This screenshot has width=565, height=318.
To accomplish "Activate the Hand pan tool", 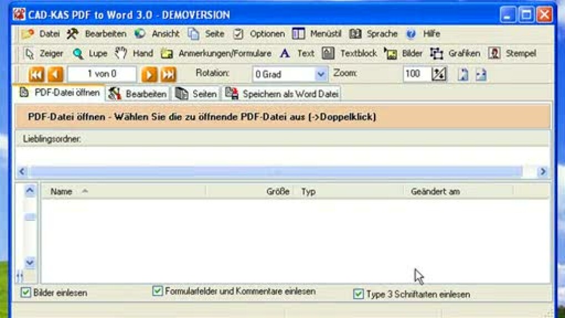I will click(134, 54).
